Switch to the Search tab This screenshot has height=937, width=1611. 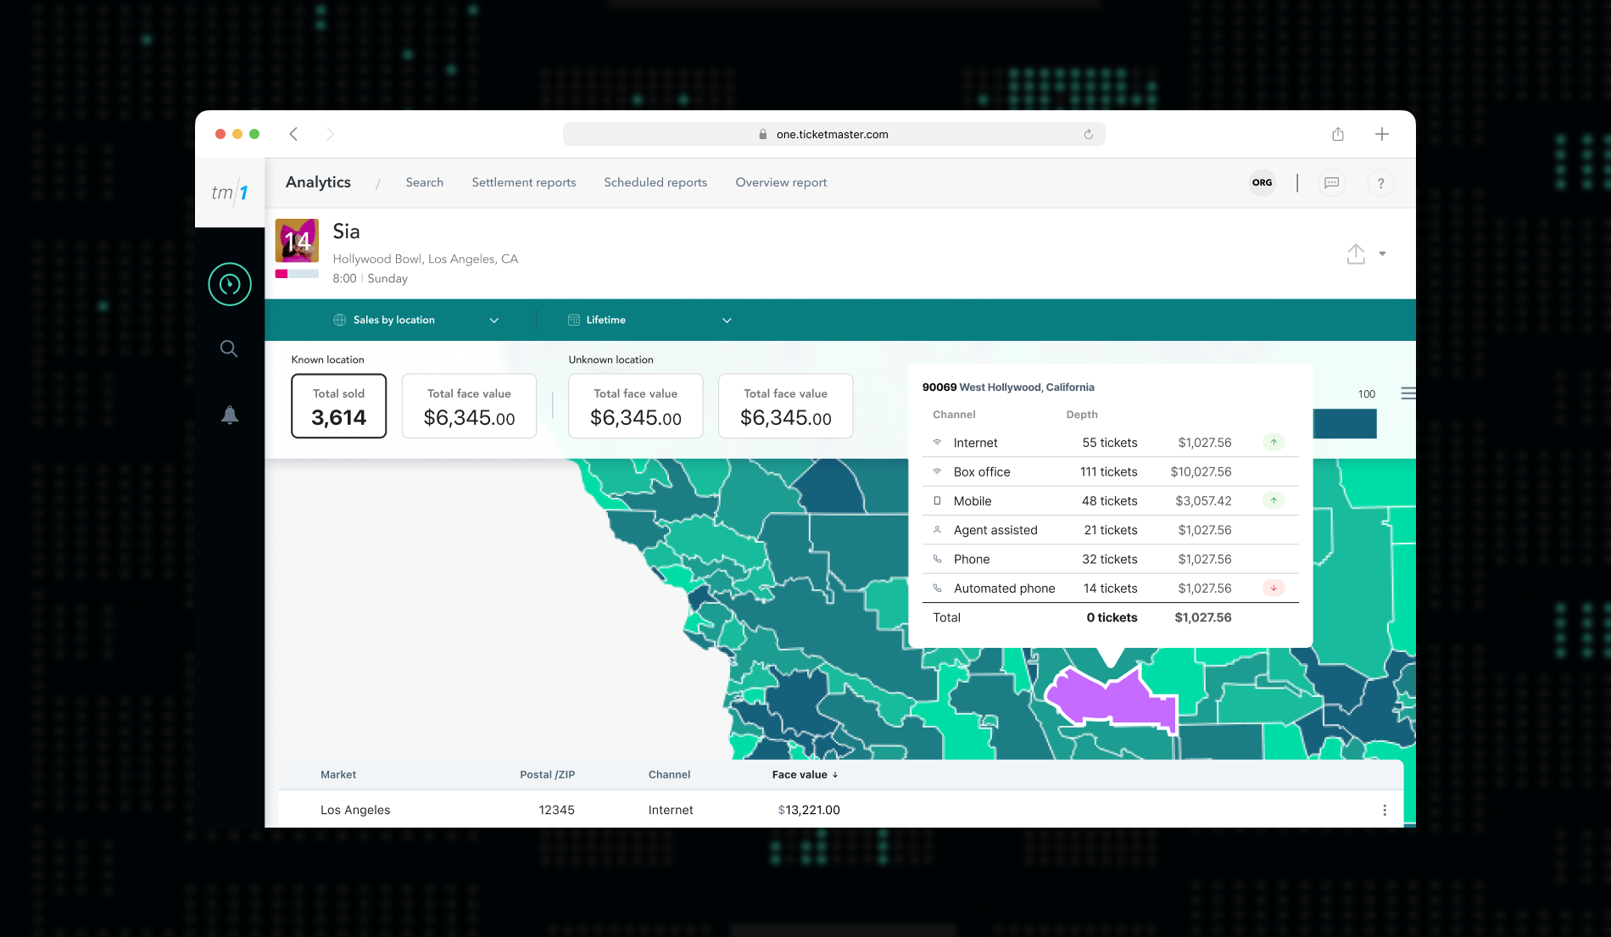coord(424,182)
